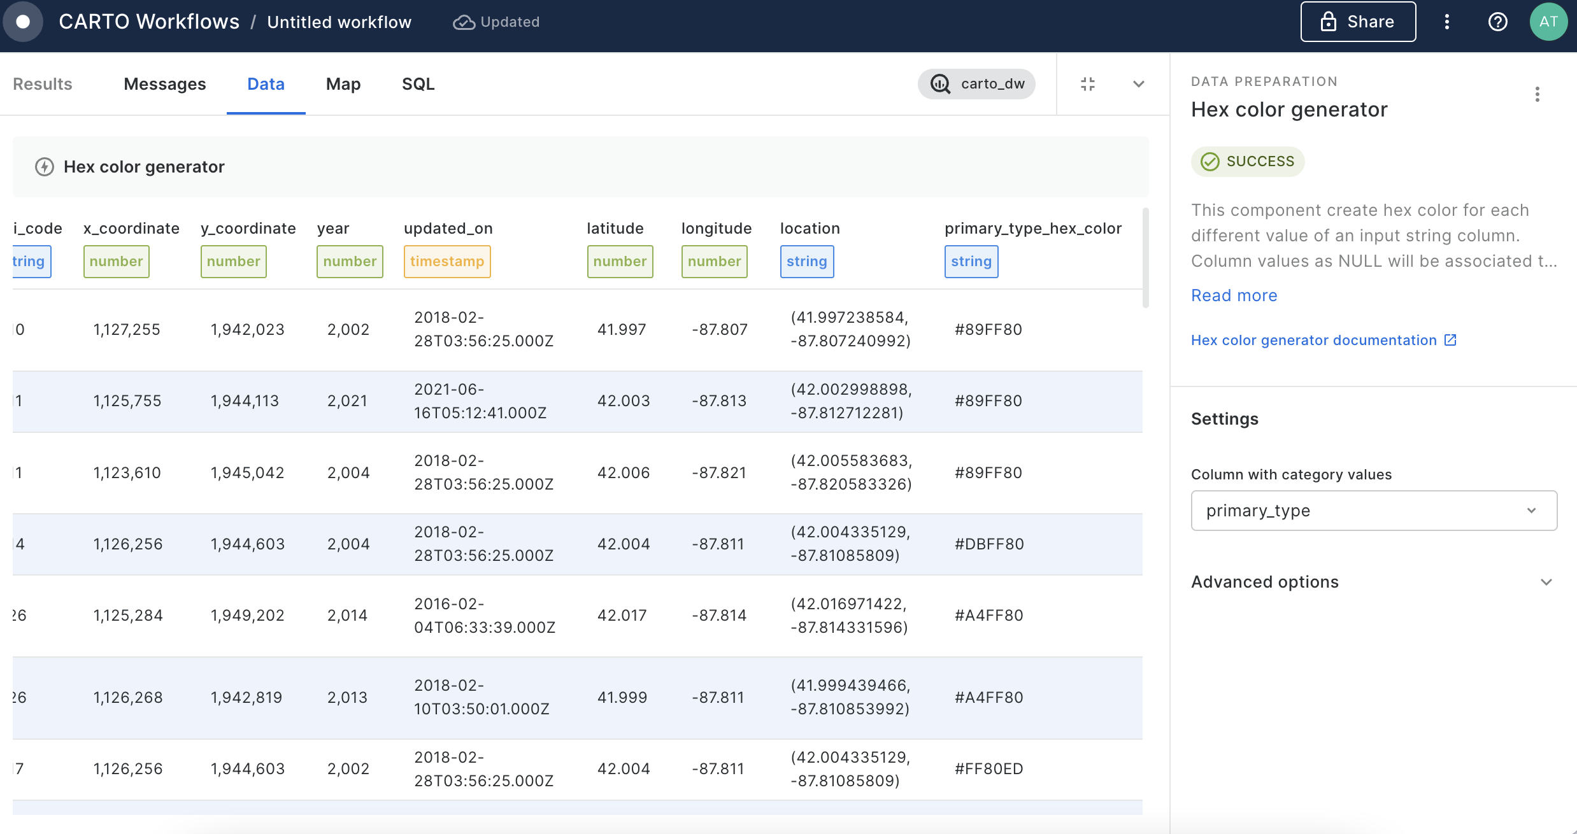Click the table vertical scrollbar

(x=1145, y=258)
